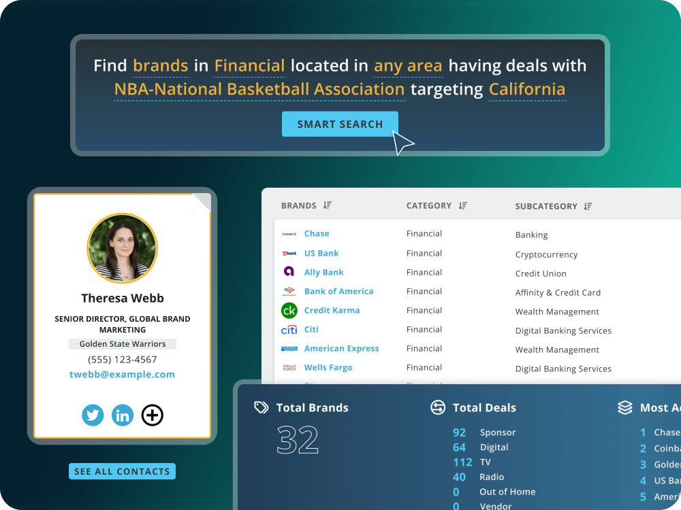This screenshot has height=510, width=681.
Task: Change the 'brands' search parameter
Action: [160, 66]
